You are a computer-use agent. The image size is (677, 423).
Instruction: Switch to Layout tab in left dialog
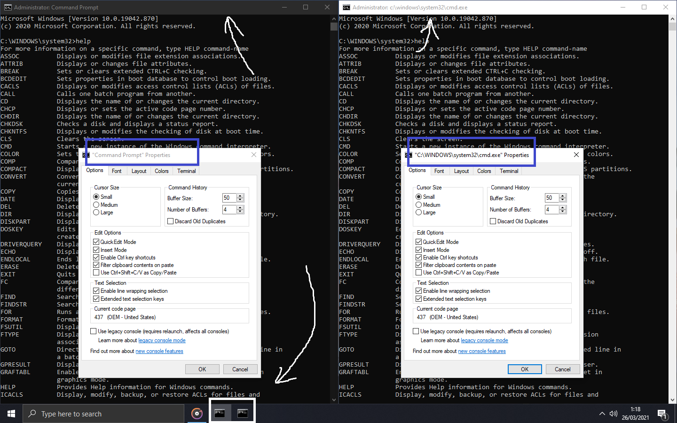tap(139, 171)
